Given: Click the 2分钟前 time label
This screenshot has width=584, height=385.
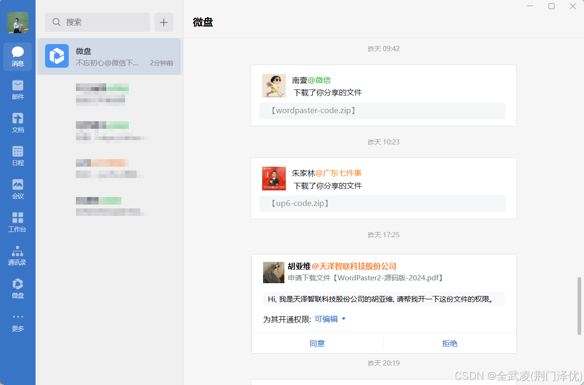Looking at the screenshot, I should [x=162, y=63].
